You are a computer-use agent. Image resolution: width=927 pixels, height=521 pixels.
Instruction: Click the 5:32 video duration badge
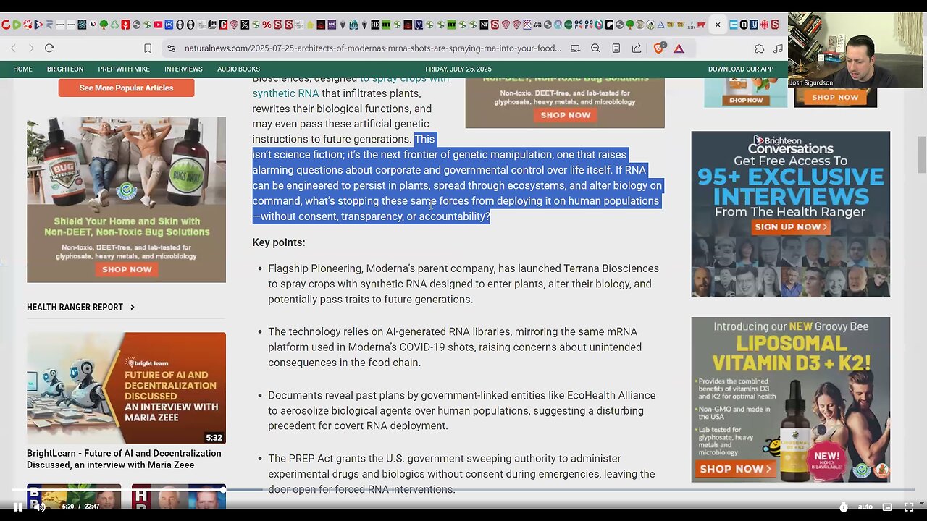(214, 438)
